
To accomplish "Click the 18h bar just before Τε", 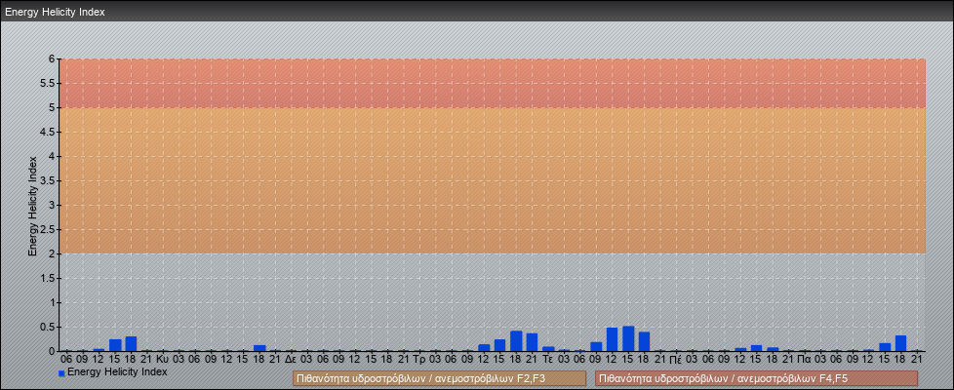I will pyautogui.click(x=516, y=340).
